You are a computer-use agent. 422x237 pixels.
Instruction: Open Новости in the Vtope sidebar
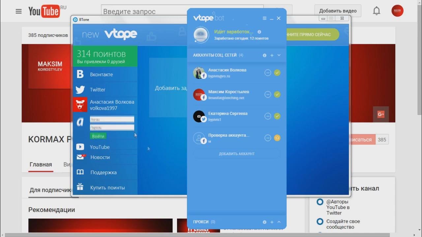pyautogui.click(x=105, y=157)
